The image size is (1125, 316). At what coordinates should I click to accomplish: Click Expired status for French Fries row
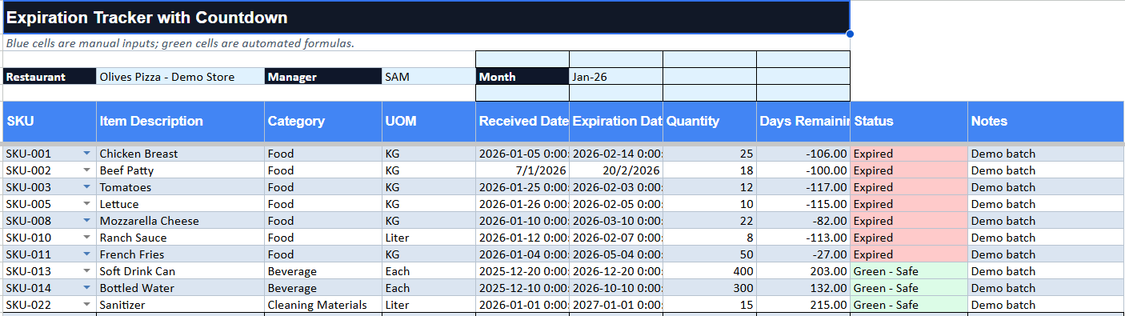pos(909,254)
